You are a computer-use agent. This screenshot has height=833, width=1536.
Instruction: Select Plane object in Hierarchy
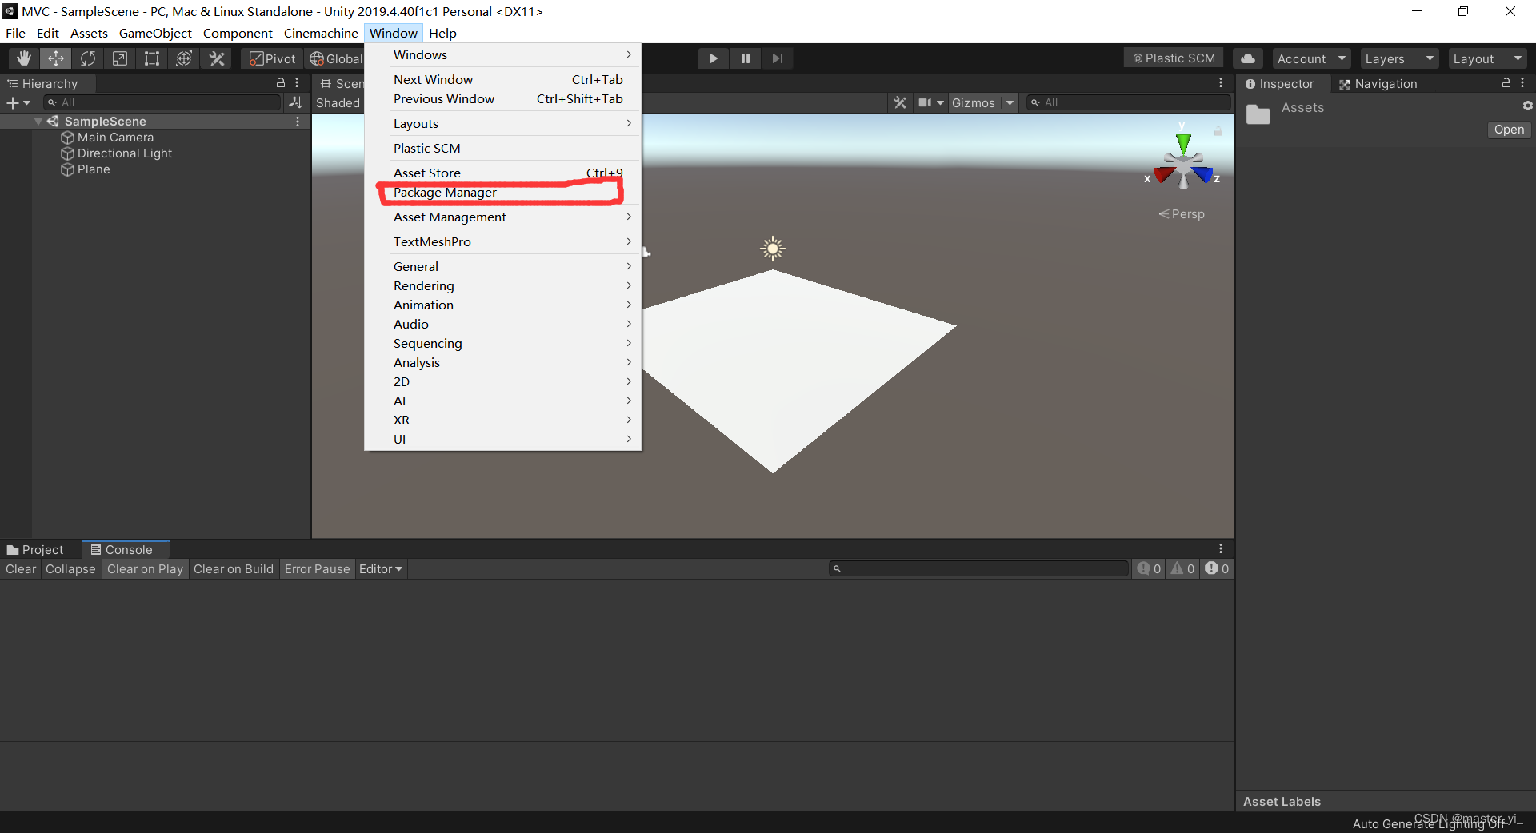click(94, 169)
